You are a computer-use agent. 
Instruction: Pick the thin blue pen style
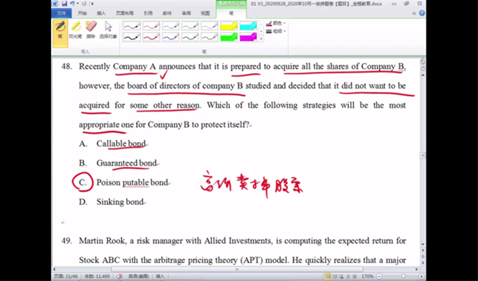(x=171, y=26)
